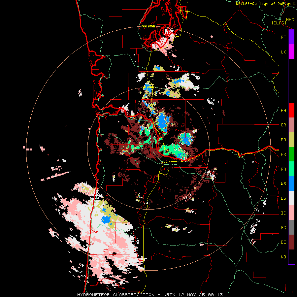Screen dimensions: 297x297
Task: Select the 'BI' legend label
Action: pyautogui.click(x=283, y=242)
